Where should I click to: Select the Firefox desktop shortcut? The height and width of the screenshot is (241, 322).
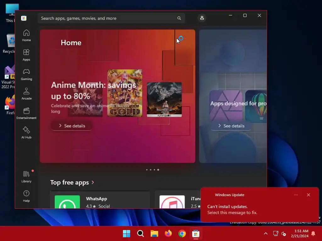pyautogui.click(x=10, y=105)
